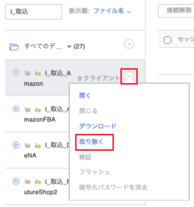Click the stop-status icon of I_取込_Amazon
Image resolution: width=194 pixels, height=207 pixels.
tap(16, 73)
